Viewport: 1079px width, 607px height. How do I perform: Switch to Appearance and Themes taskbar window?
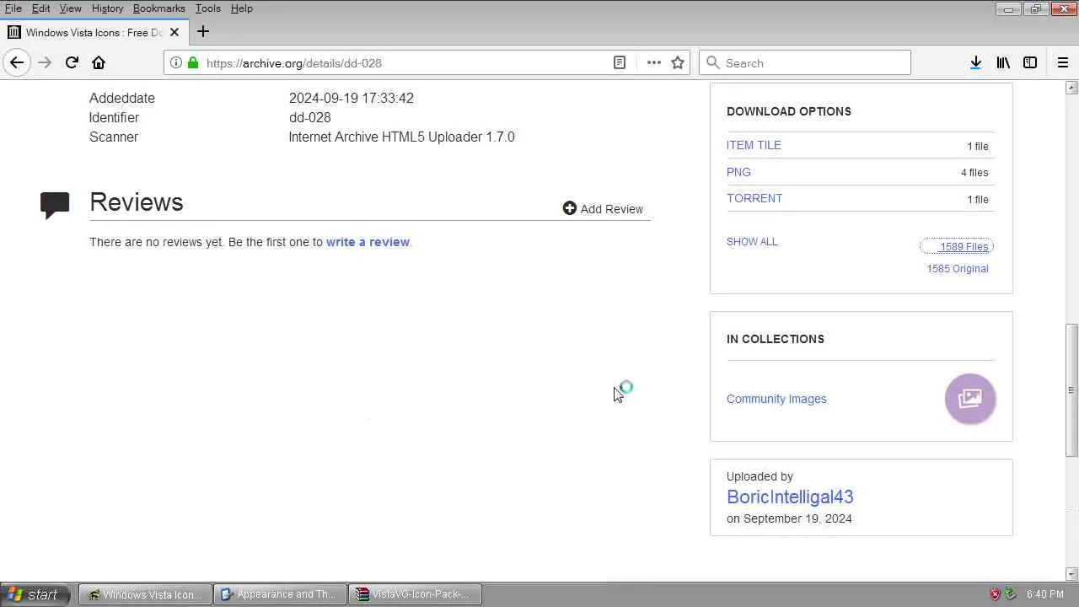[279, 594]
